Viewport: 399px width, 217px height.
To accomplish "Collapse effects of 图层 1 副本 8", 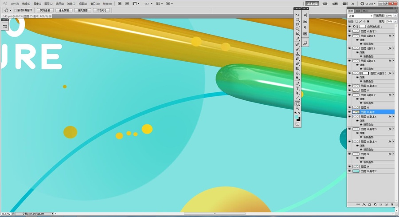I will point(393,48).
